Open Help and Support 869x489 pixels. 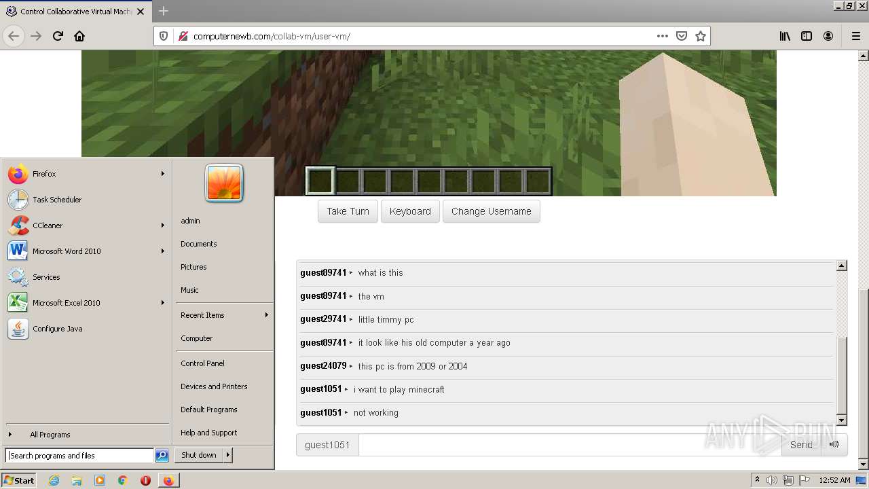point(209,433)
